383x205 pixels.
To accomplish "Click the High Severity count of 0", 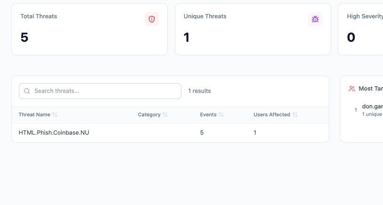I will [351, 38].
